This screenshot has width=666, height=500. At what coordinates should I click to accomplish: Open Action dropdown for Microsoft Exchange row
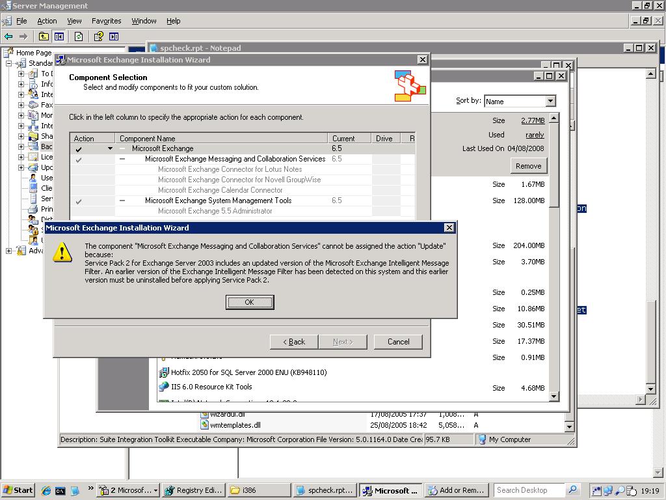click(110, 148)
